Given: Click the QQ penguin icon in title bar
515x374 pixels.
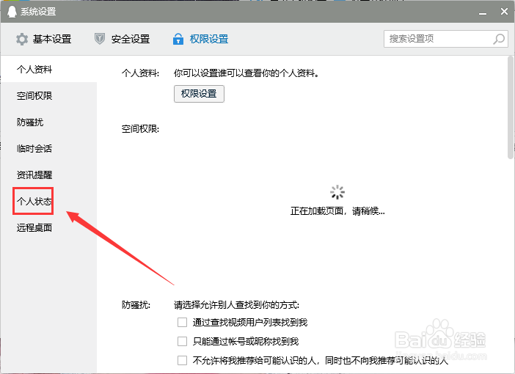Looking at the screenshot, I should [12, 12].
